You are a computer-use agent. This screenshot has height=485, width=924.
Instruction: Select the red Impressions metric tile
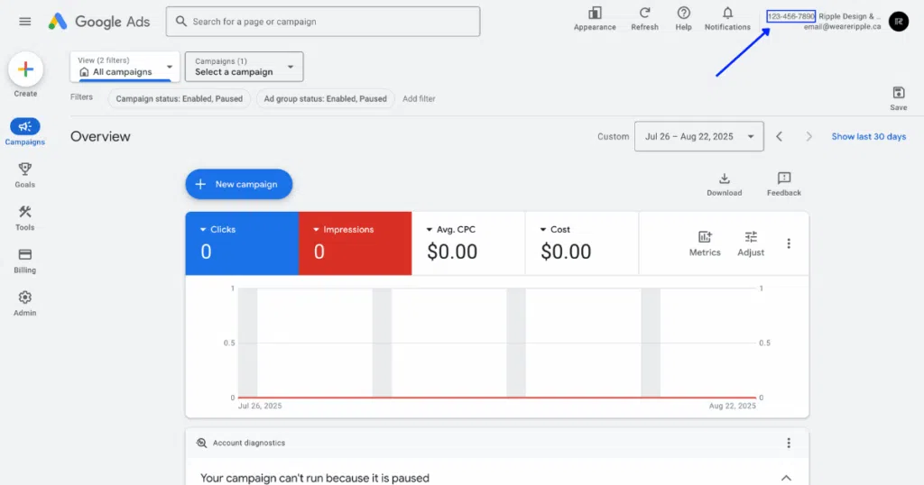[x=355, y=243]
